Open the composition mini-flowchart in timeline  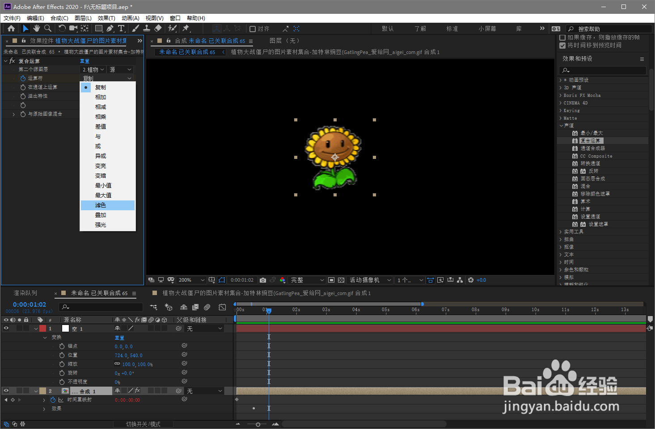pyautogui.click(x=153, y=307)
